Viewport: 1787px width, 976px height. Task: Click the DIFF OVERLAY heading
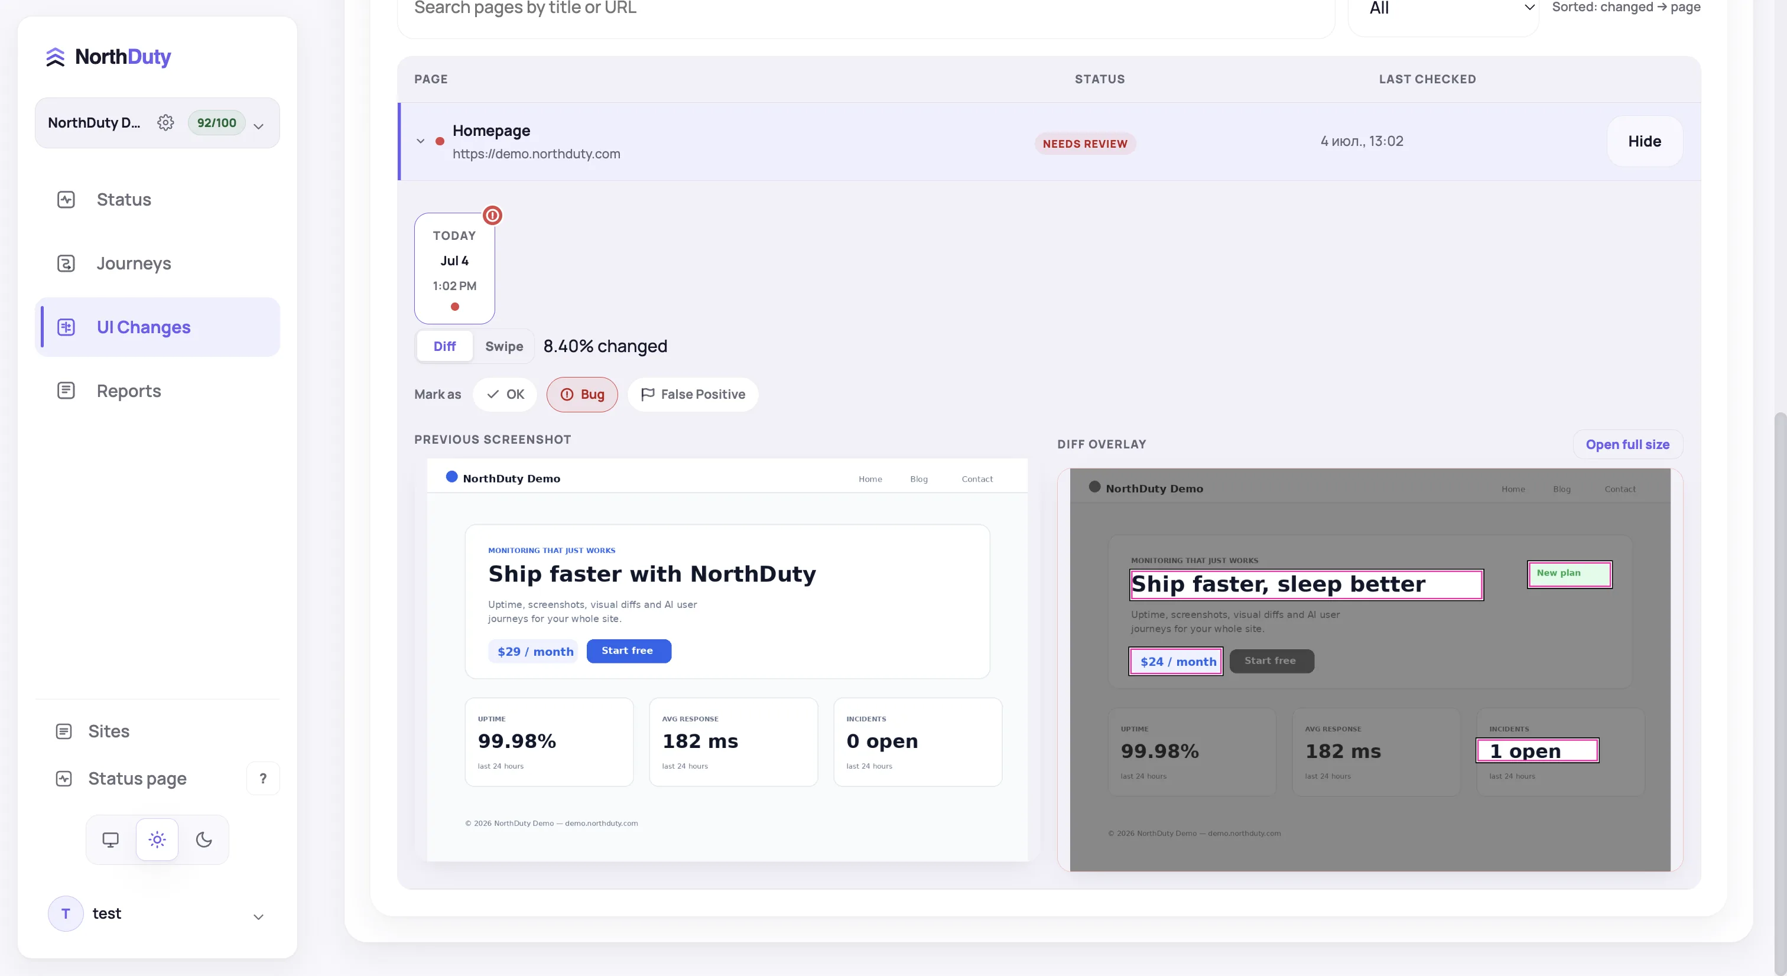pyautogui.click(x=1102, y=445)
